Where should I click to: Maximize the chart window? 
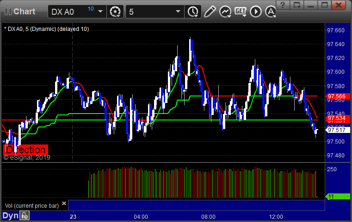point(324,5)
